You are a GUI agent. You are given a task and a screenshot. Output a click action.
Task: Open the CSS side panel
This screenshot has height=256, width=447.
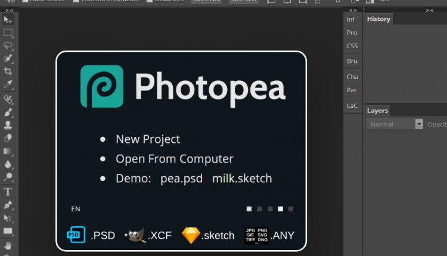pos(352,46)
